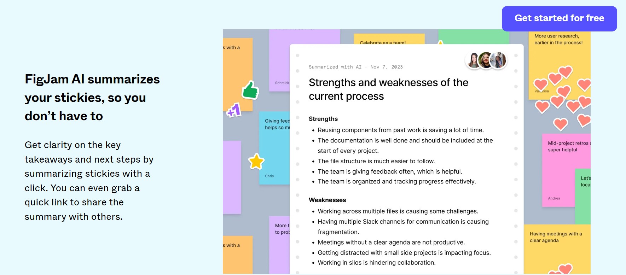Click the Get started for free button
Screen dimensions: 626x275
click(559, 18)
